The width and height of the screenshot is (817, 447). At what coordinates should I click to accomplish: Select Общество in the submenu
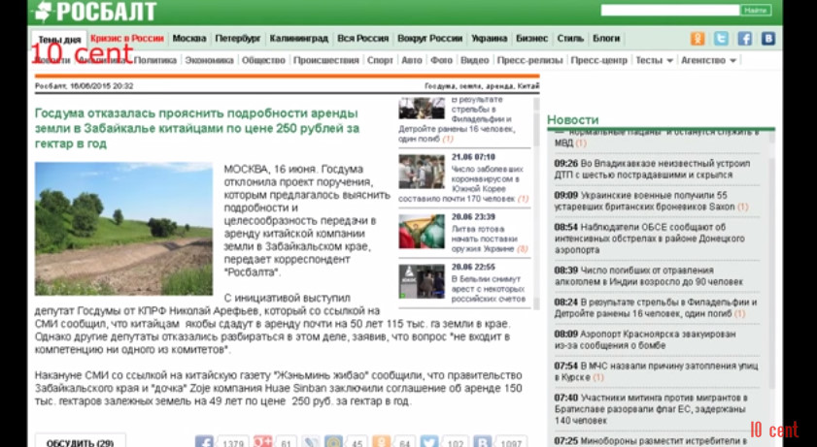pyautogui.click(x=263, y=60)
